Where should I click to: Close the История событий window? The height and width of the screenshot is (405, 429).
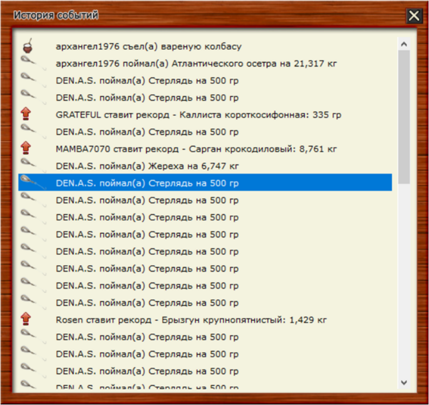tap(414, 16)
